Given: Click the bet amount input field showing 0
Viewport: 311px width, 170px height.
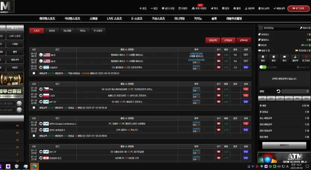Looking at the screenshot, I should point(295,91).
